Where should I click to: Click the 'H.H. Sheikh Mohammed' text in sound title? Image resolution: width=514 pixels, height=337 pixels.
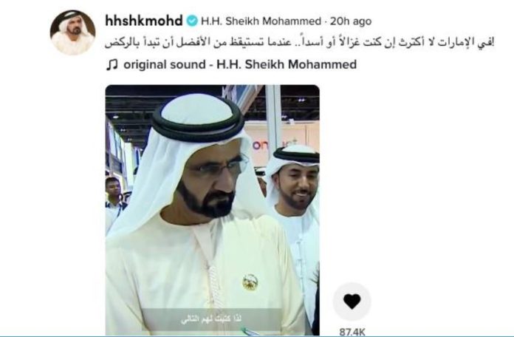click(287, 64)
